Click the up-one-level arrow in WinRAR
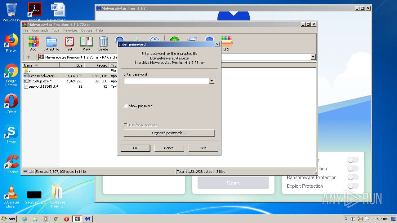Screen dimensions: 397x223 (29, 57)
